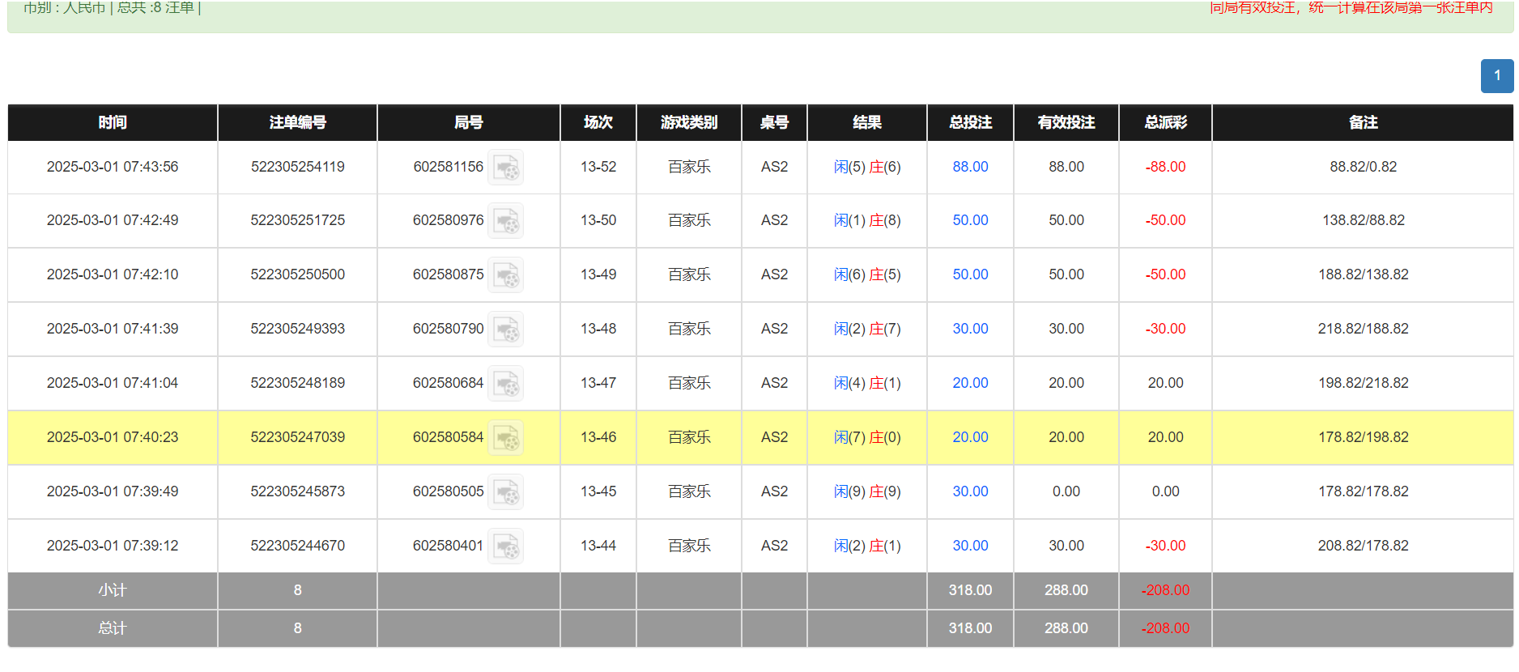
Task: Click the 有效投注 column header
Action: (x=1066, y=122)
